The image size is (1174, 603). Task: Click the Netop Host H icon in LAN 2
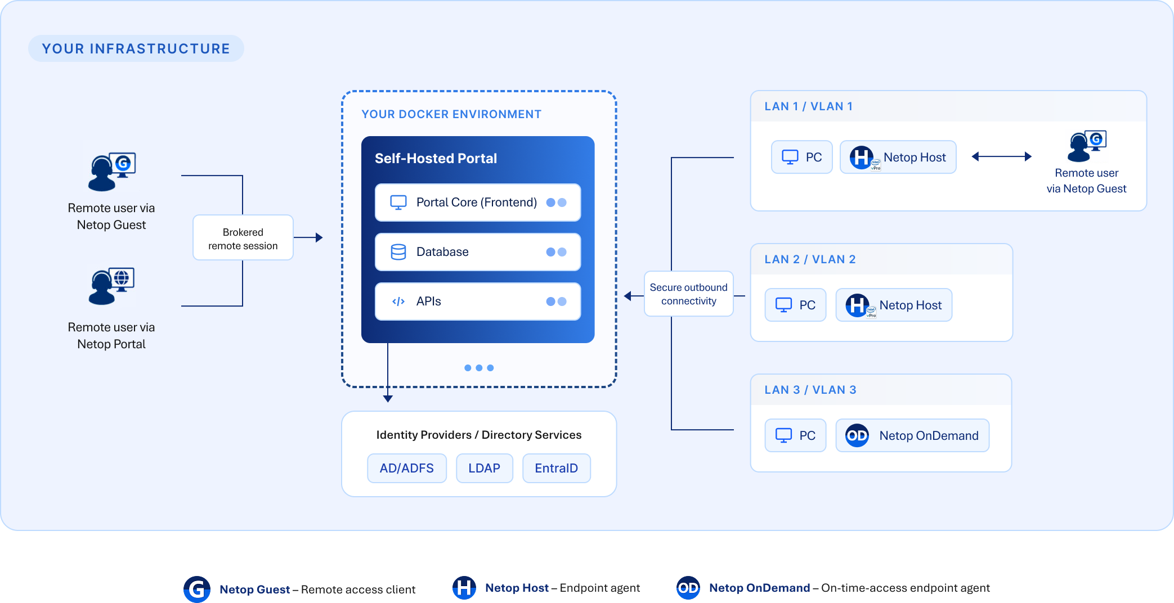[x=858, y=305]
